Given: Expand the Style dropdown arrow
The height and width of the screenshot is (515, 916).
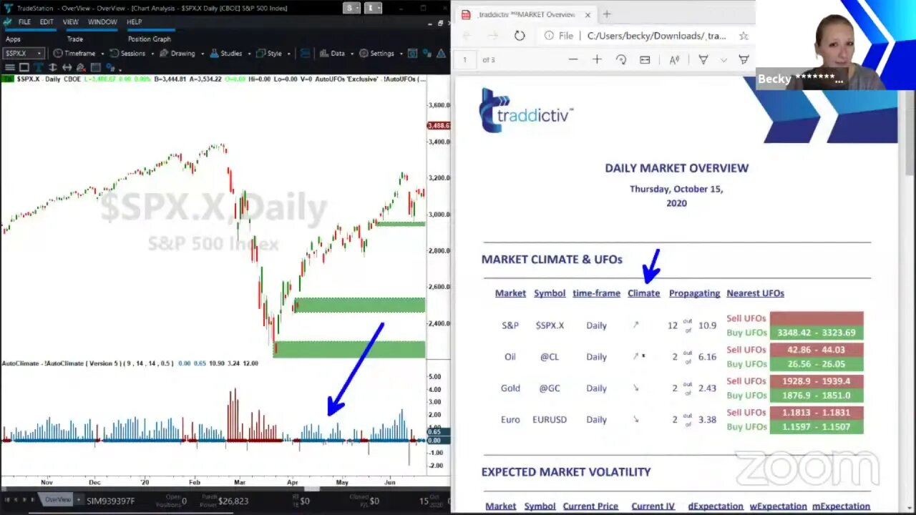Looking at the screenshot, I should [289, 54].
